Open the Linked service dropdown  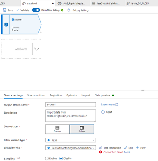click(x=71, y=148)
